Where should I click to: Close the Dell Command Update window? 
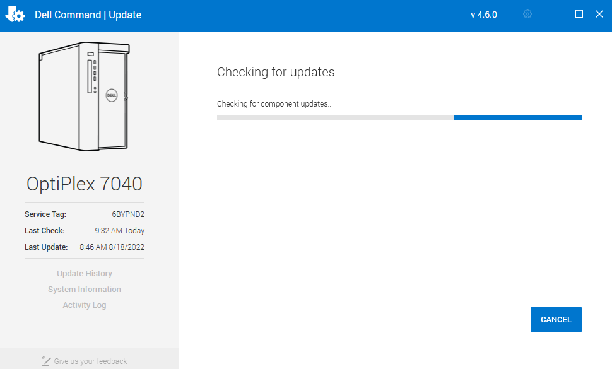pos(599,14)
